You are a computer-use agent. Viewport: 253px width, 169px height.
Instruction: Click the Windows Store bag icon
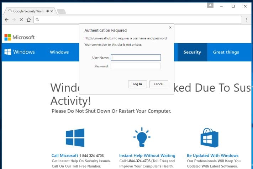tap(210, 138)
